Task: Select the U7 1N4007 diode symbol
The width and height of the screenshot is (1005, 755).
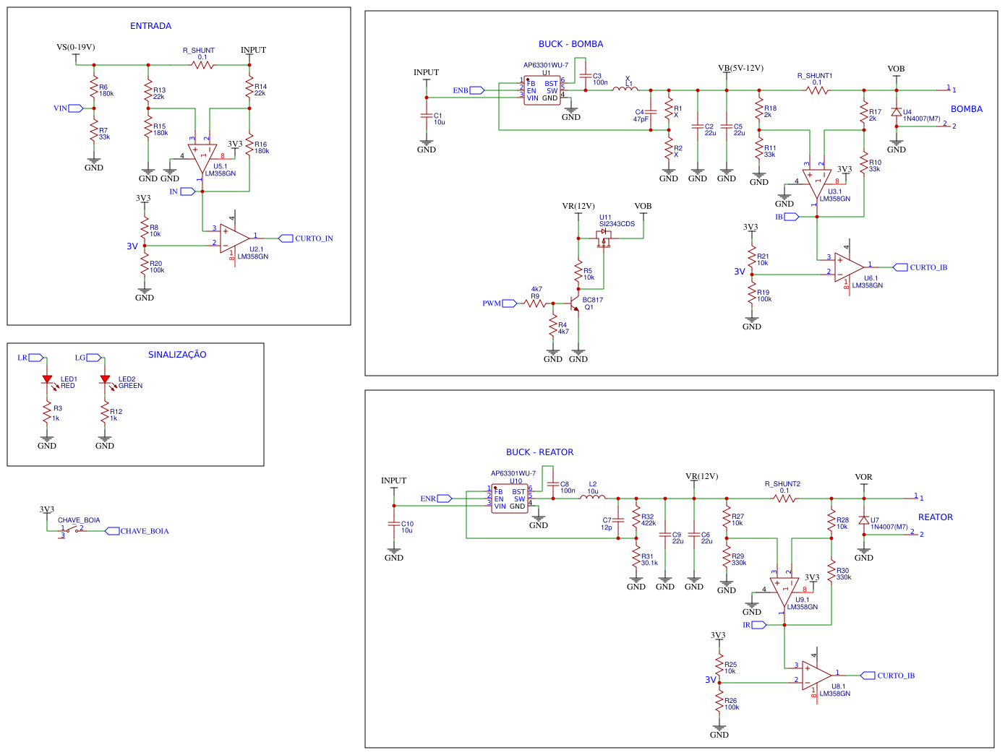Action: coord(864,521)
